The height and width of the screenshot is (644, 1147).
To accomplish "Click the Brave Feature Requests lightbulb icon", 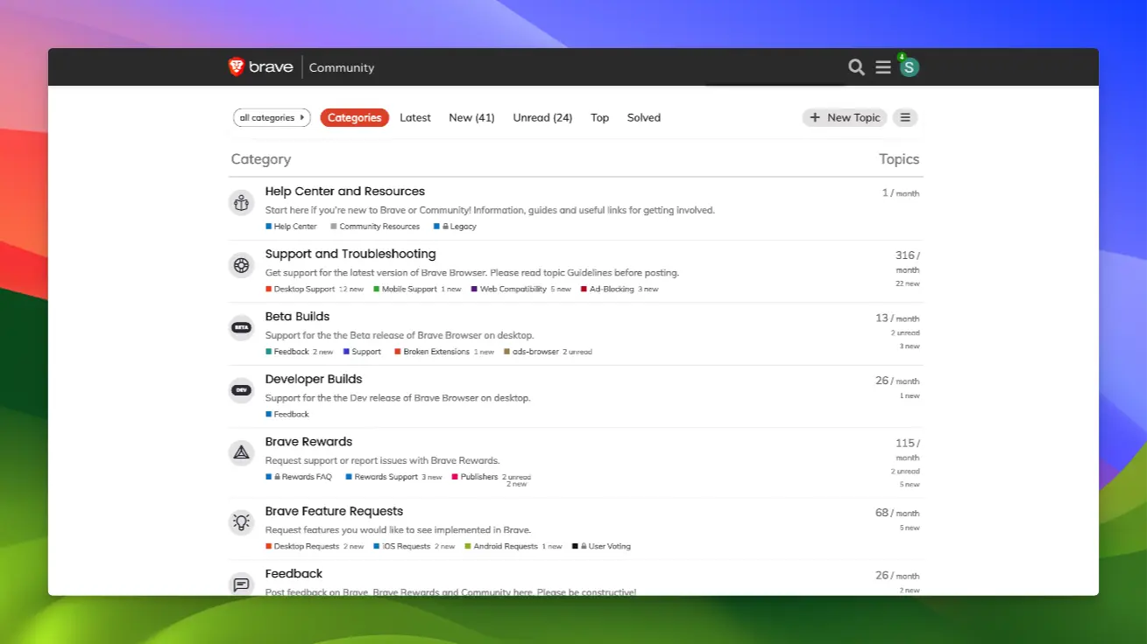I will 241,520.
